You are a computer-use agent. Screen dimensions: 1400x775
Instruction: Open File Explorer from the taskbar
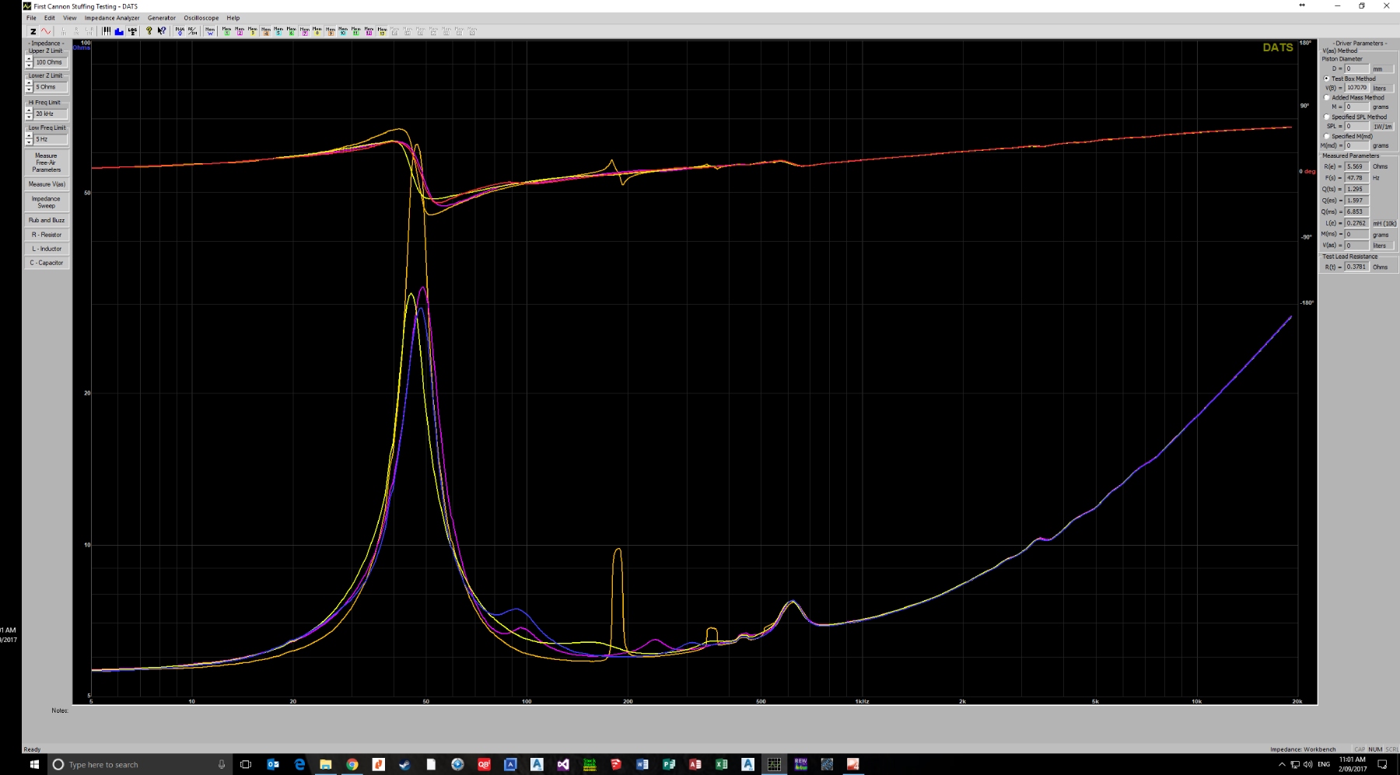(326, 764)
